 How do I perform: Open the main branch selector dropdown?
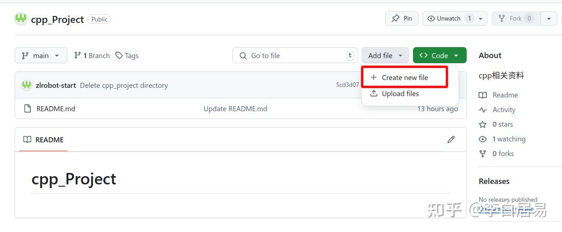(41, 55)
